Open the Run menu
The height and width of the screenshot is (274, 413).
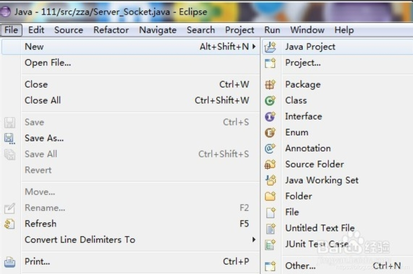tap(272, 30)
